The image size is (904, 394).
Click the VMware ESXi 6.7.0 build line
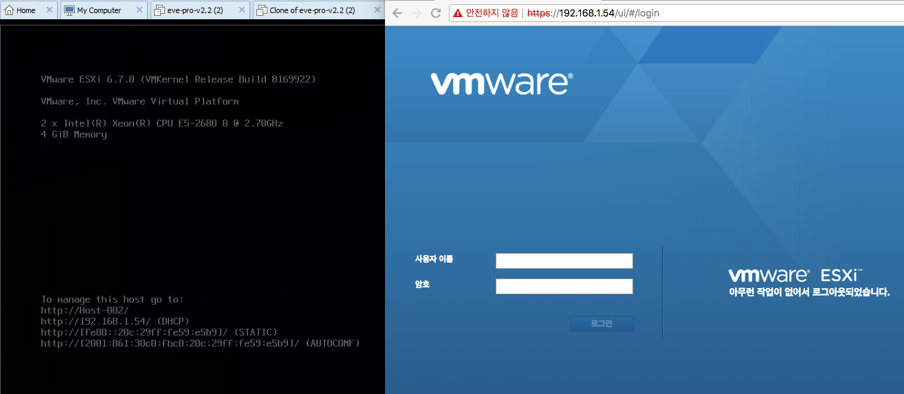tap(179, 79)
